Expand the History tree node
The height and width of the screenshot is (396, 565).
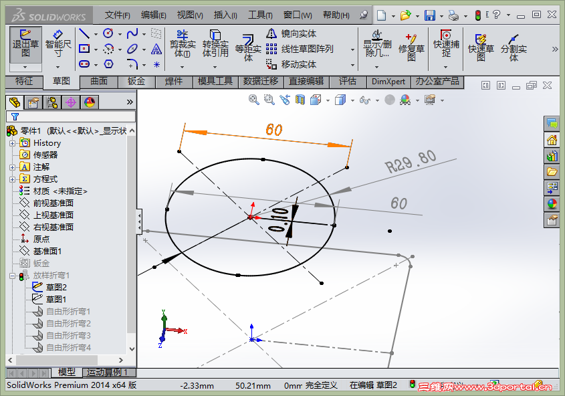[x=12, y=143]
